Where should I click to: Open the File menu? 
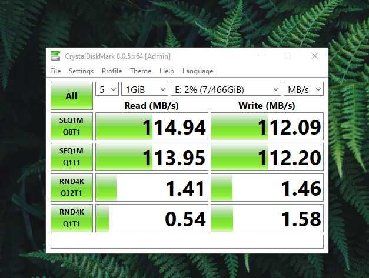(55, 71)
